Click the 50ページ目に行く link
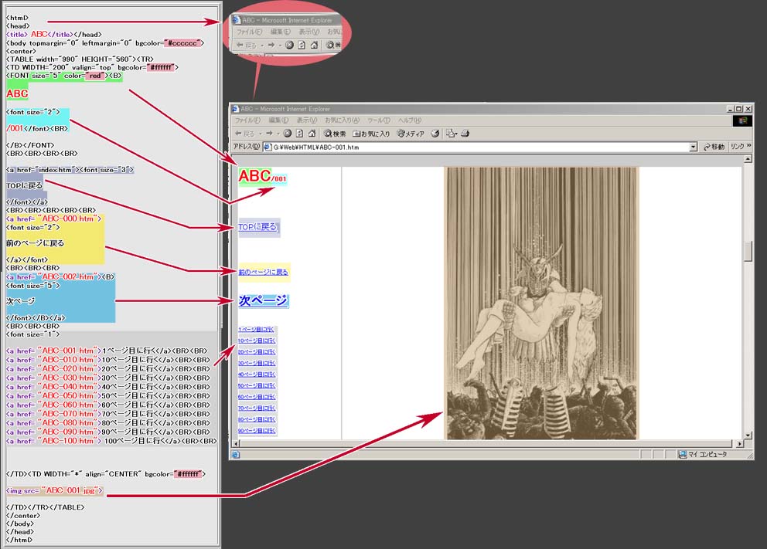Viewport: 767px width, 549px height. pos(257,386)
